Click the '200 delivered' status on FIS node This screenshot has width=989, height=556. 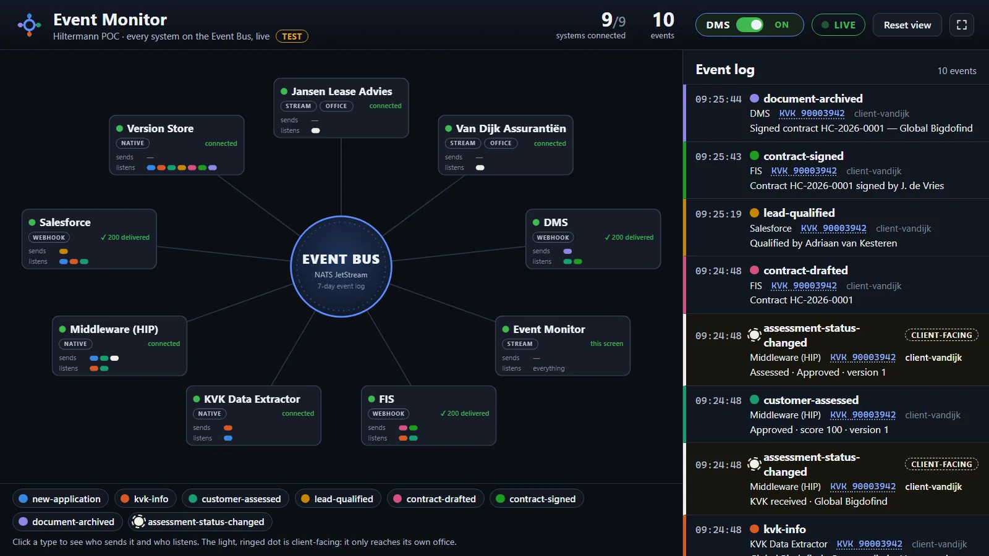point(464,414)
